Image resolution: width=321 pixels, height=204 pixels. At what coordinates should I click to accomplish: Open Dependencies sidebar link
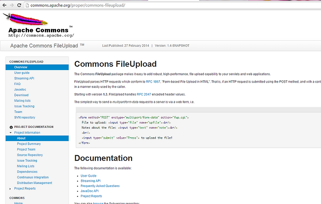click(27, 171)
